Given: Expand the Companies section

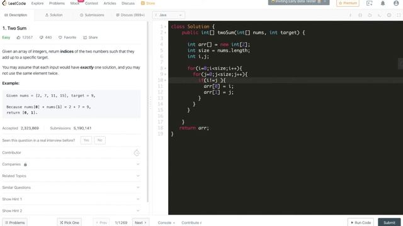Looking at the screenshot, I should (x=71, y=164).
